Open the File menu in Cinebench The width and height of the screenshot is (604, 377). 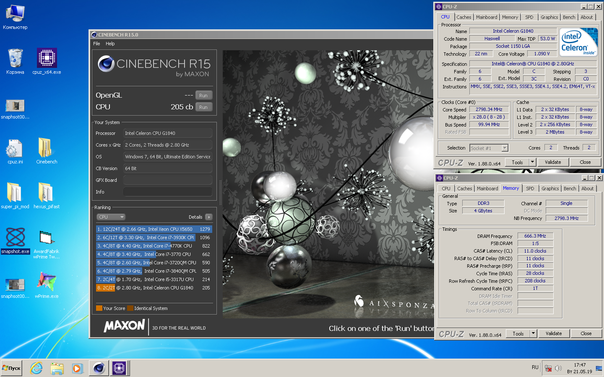pyautogui.click(x=96, y=44)
